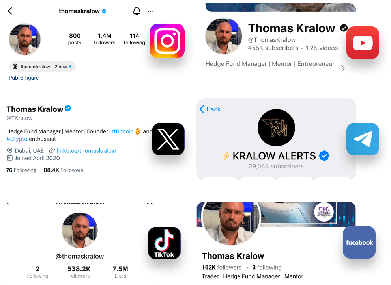
Task: Open 88.4K Followers on X
Action: point(64,170)
